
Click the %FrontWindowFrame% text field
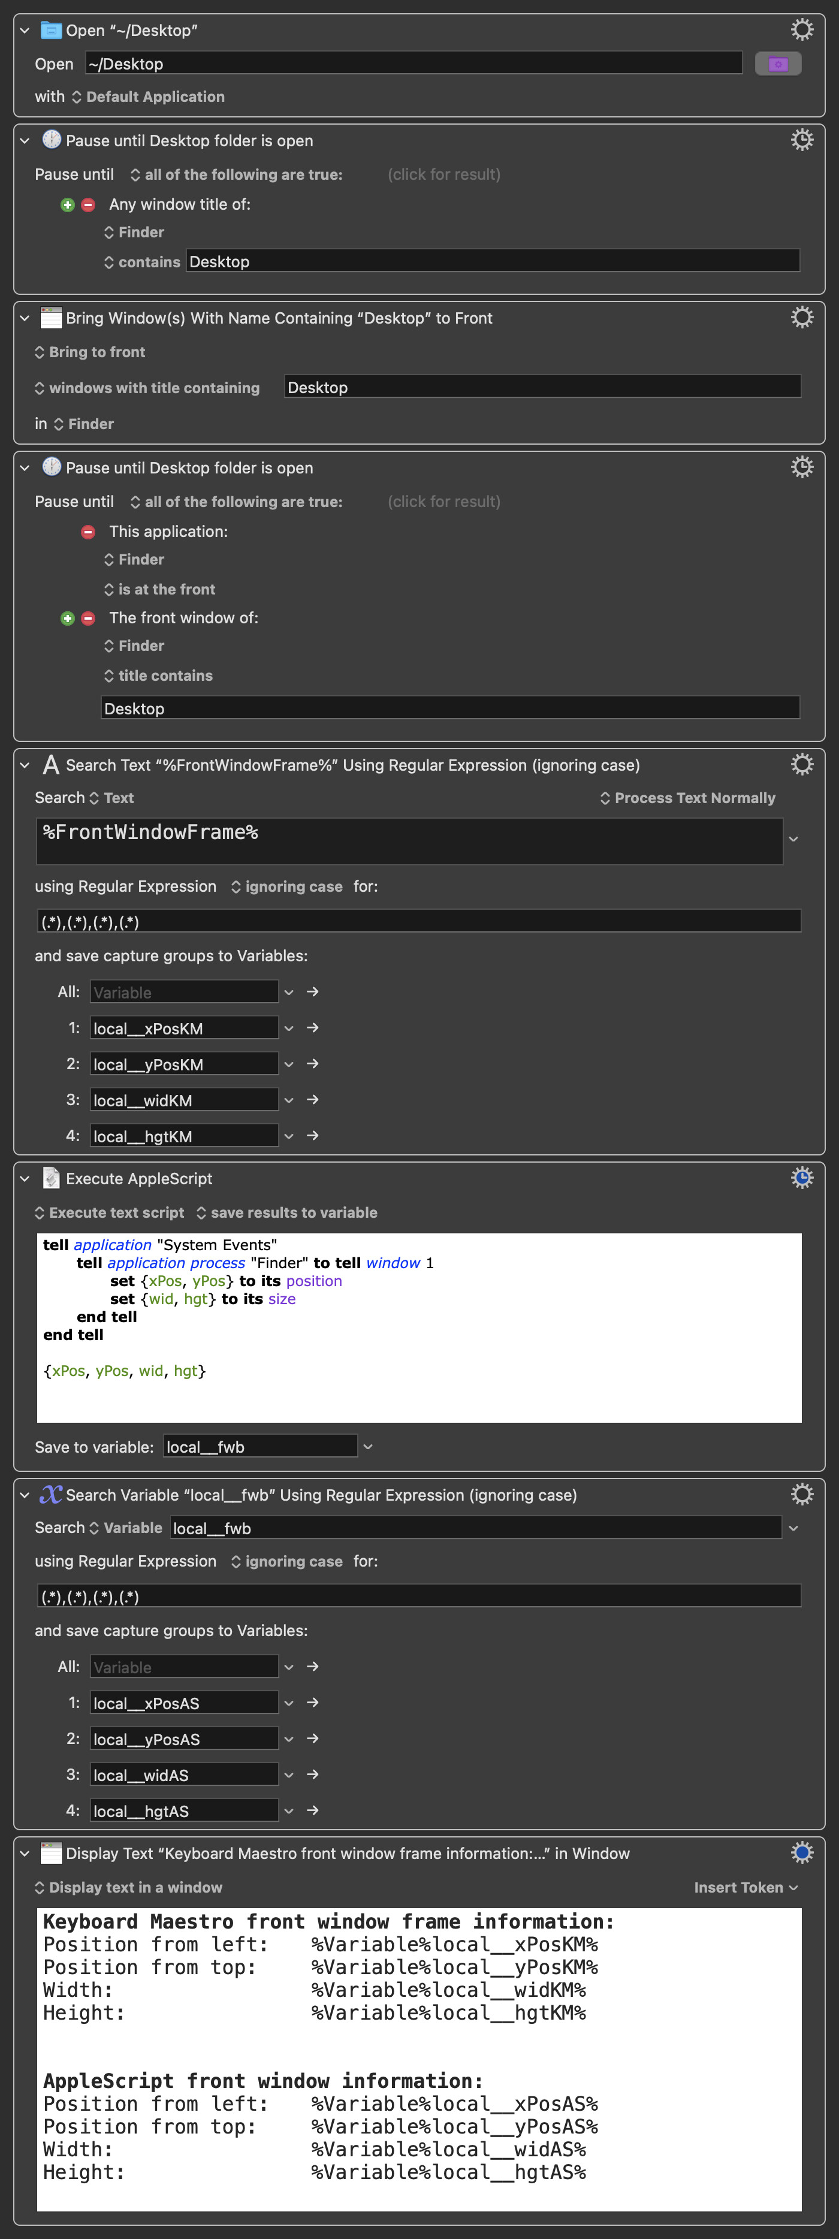tap(409, 840)
